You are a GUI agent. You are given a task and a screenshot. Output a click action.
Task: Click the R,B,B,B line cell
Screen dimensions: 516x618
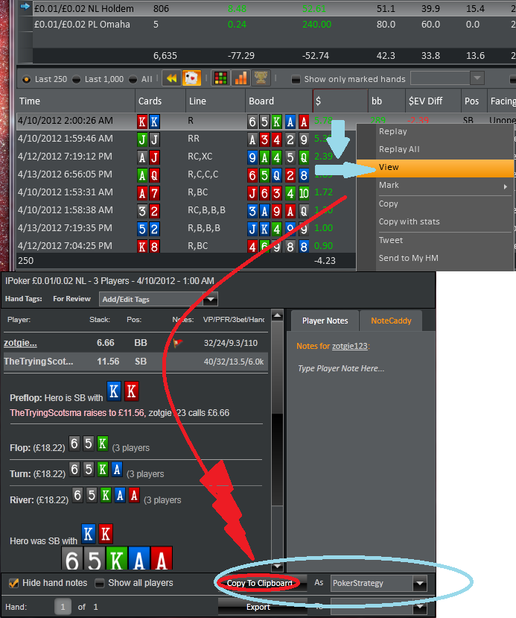tap(204, 228)
